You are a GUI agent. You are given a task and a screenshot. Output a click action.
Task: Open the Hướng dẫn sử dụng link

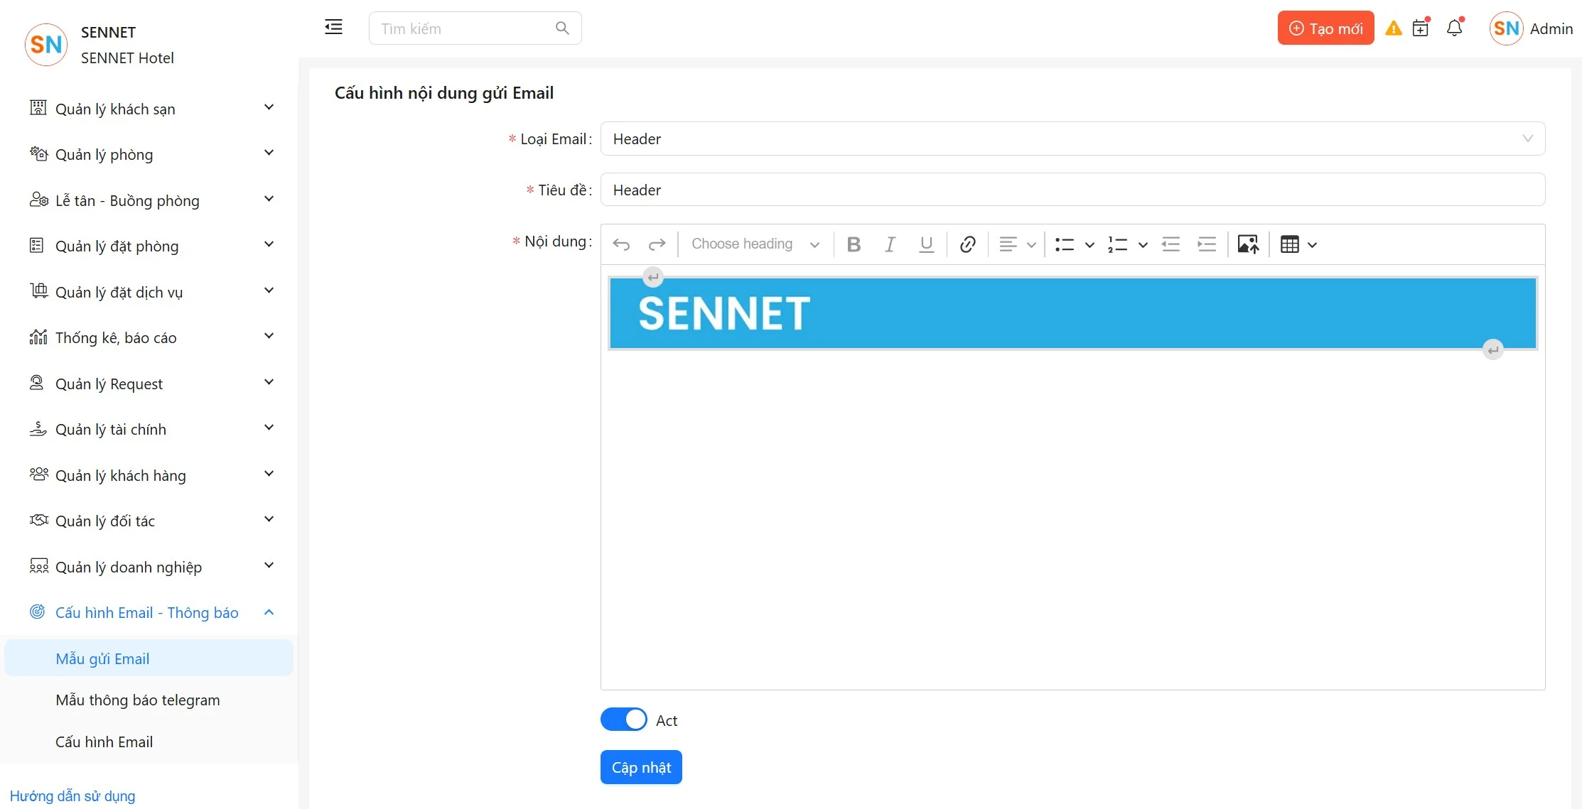tap(72, 796)
